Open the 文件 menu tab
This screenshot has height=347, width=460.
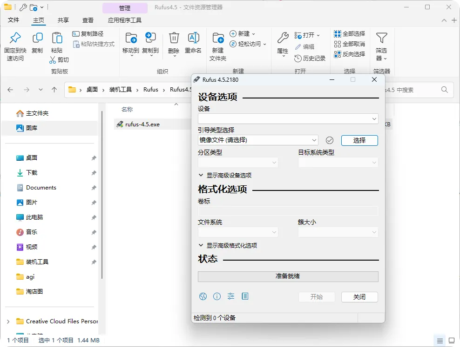click(14, 20)
